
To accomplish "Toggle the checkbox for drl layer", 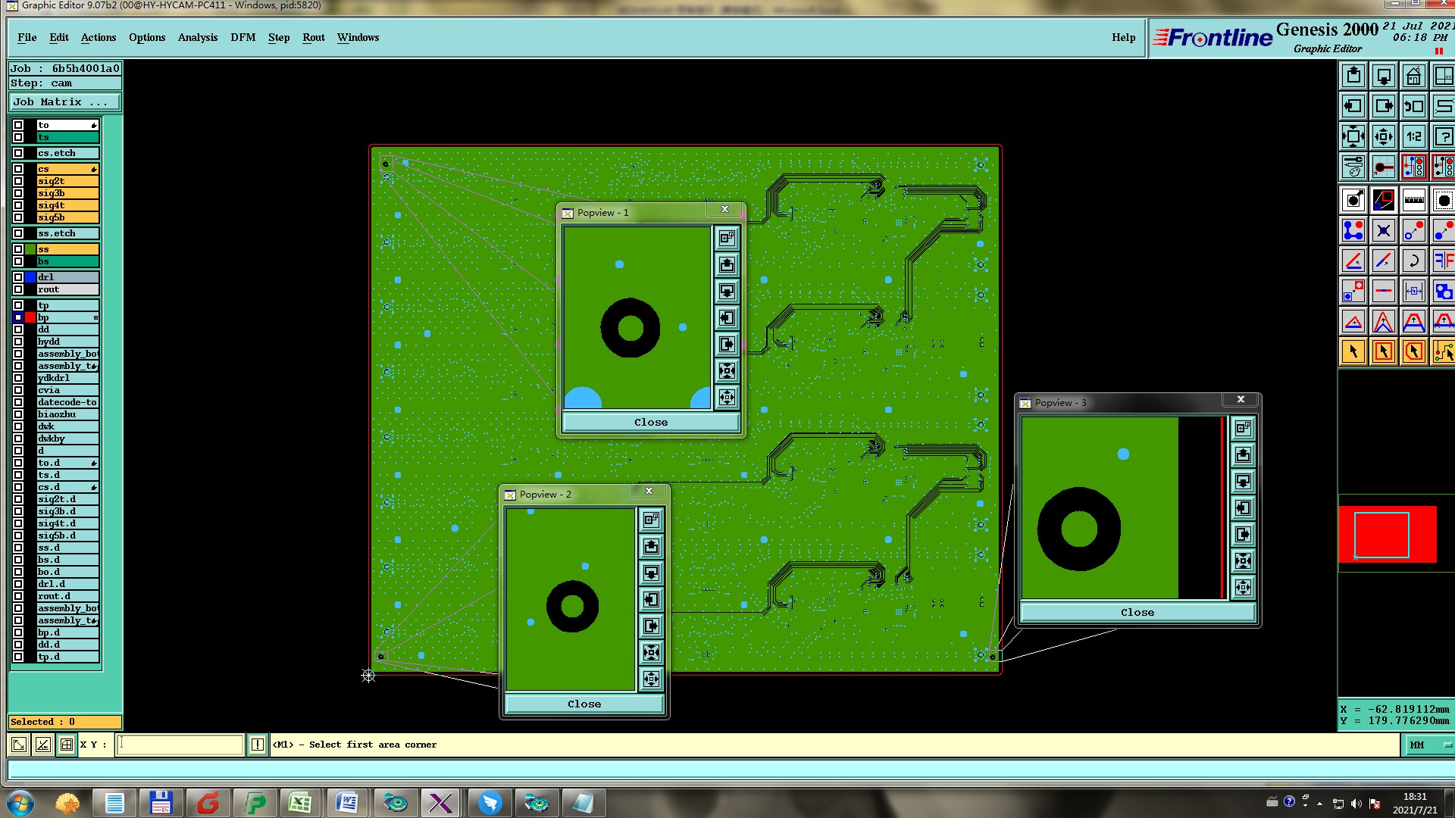I will point(18,277).
